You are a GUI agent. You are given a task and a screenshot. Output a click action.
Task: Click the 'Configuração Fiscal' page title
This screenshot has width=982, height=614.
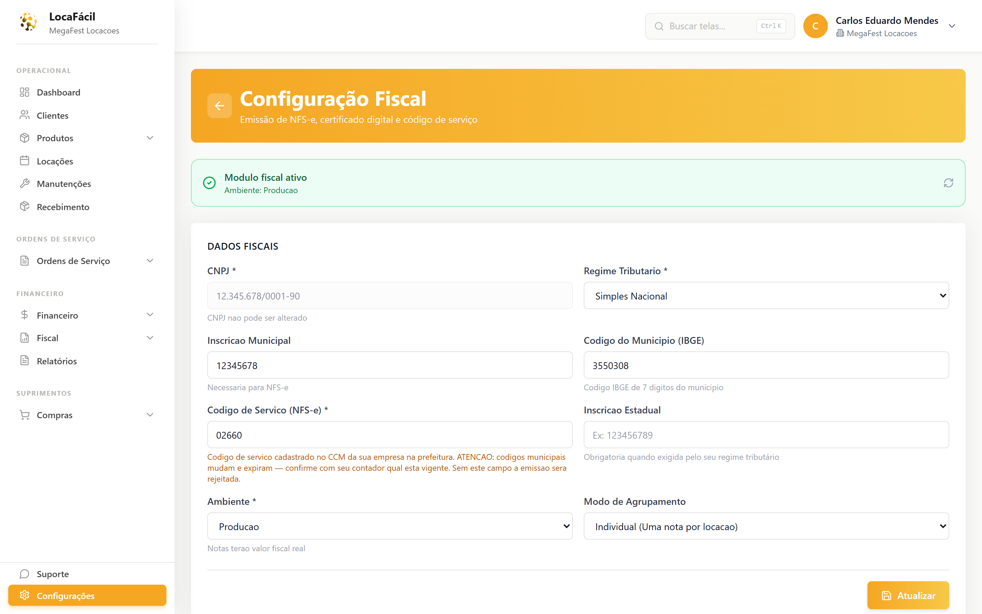click(x=333, y=99)
